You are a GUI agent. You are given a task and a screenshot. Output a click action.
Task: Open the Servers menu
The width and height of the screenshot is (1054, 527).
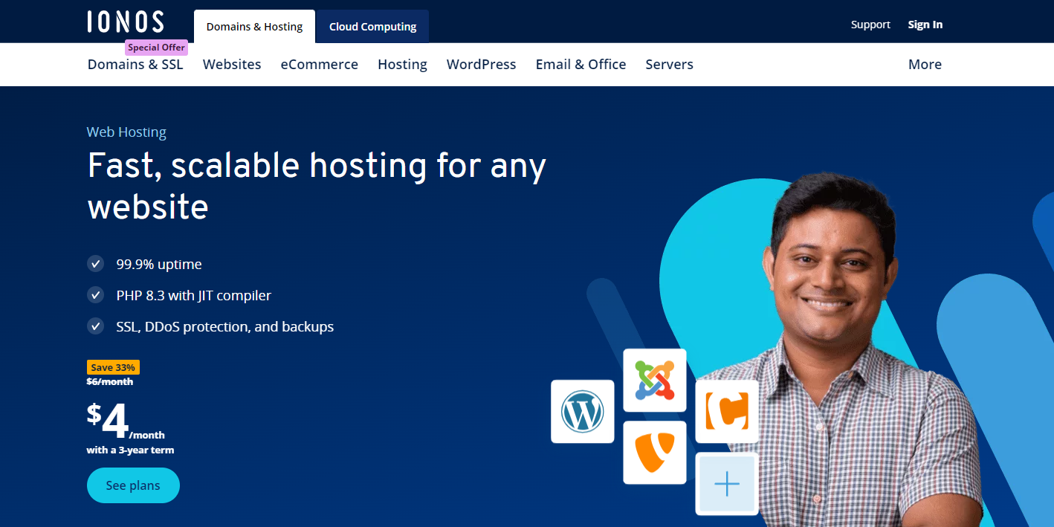coord(669,65)
